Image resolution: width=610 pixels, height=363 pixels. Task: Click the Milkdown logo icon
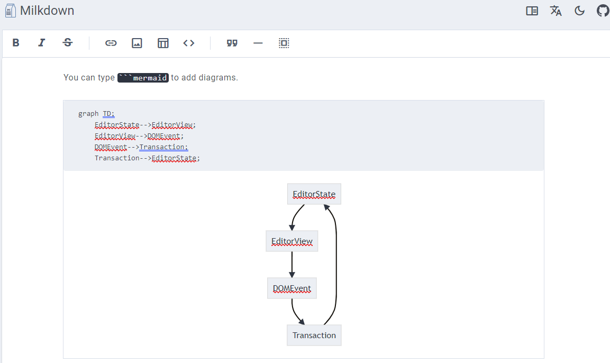(11, 11)
